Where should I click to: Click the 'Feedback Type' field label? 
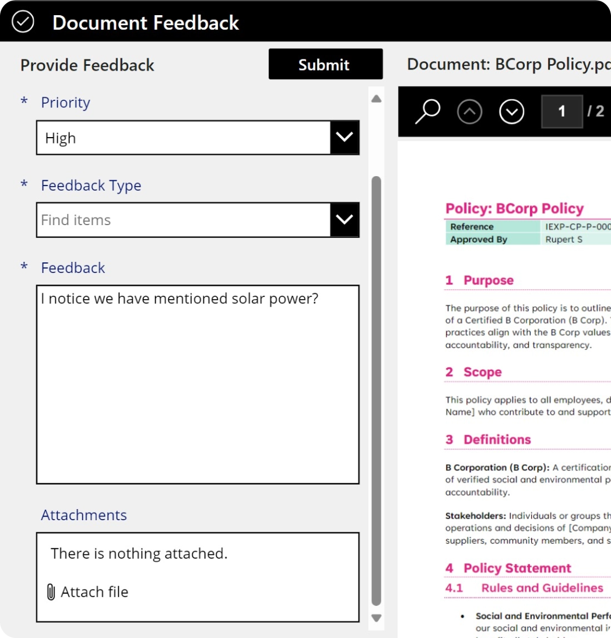91,185
